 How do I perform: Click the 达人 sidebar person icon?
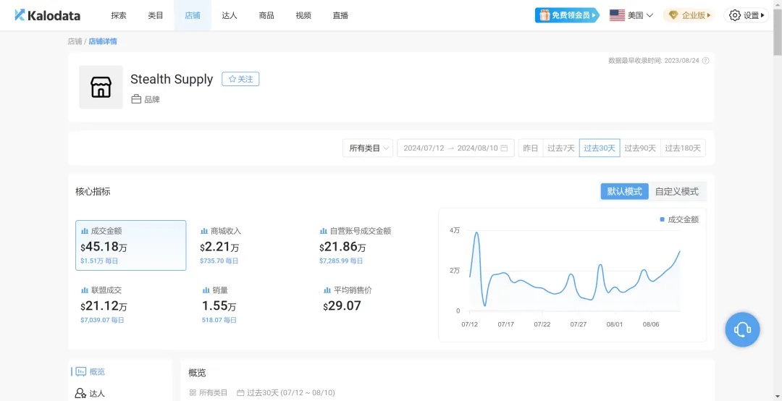tap(80, 394)
